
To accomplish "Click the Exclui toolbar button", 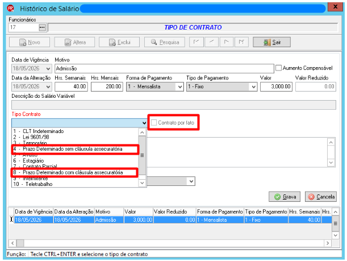I will pos(119,42).
